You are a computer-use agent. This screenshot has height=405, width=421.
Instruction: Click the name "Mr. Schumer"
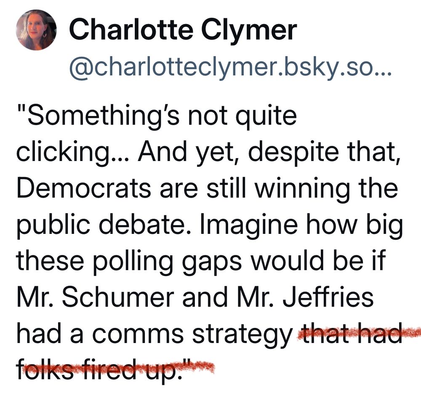click(95, 298)
